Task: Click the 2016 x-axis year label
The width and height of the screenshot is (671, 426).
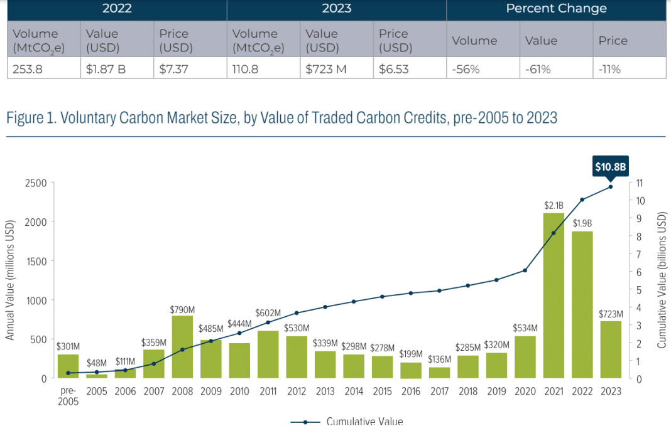Action: point(411,391)
